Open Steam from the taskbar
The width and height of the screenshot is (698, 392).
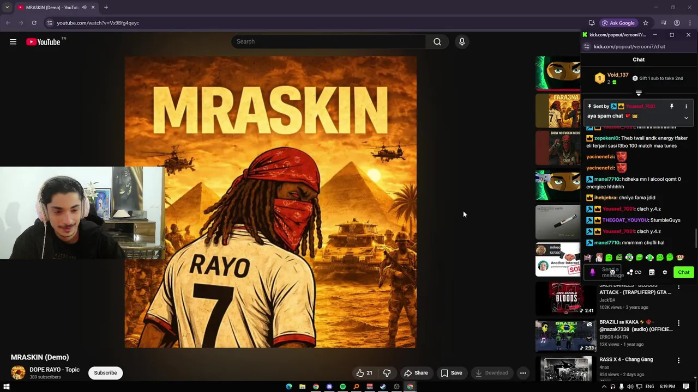(x=383, y=387)
